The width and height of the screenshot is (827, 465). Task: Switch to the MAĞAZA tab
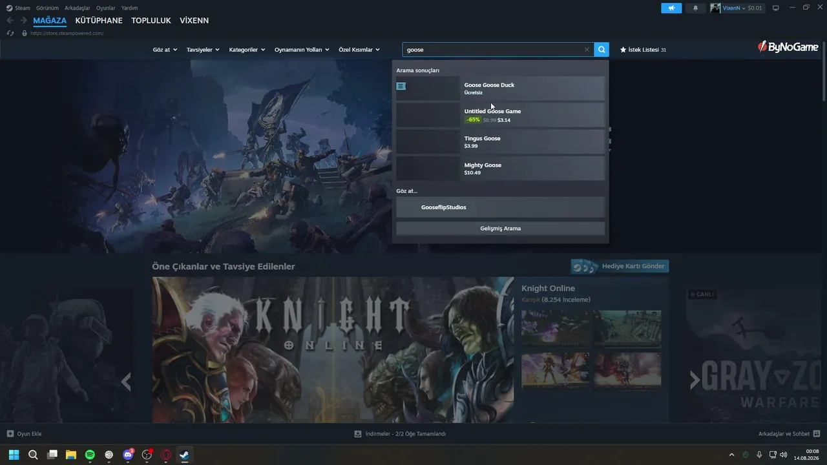pyautogui.click(x=50, y=21)
